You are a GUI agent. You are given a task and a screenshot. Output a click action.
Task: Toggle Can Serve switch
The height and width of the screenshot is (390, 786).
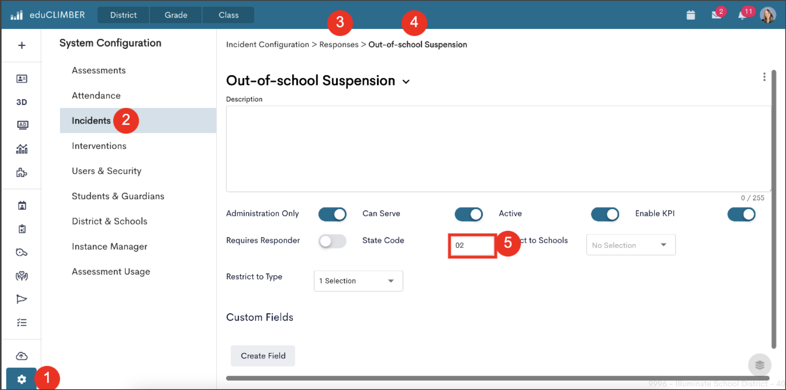[469, 214]
